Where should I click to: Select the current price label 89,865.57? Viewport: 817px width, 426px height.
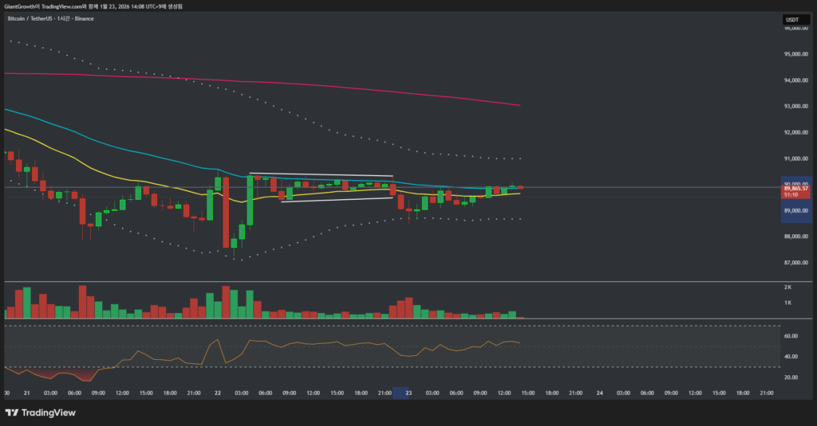pyautogui.click(x=797, y=188)
